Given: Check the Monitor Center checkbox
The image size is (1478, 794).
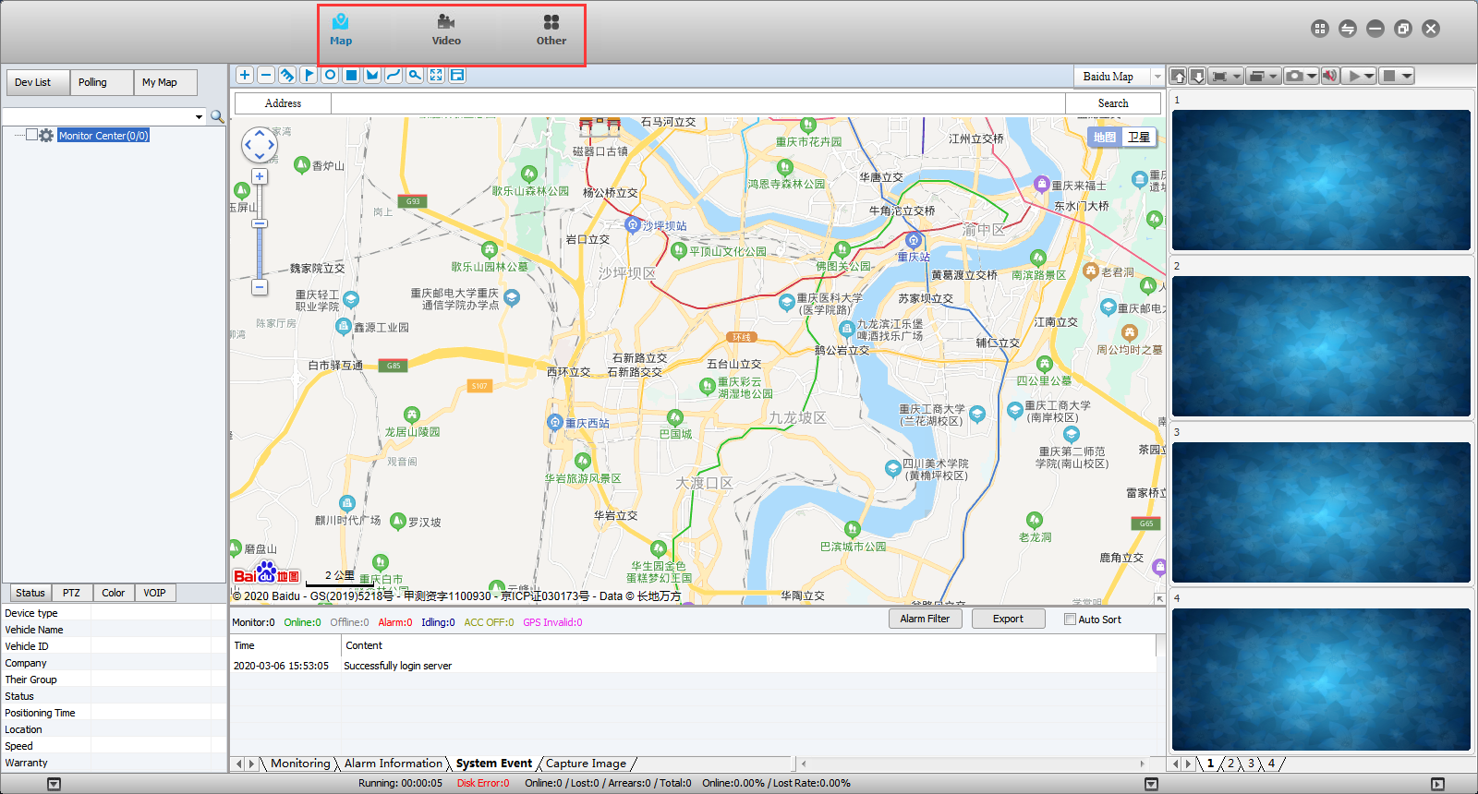Looking at the screenshot, I should [32, 135].
